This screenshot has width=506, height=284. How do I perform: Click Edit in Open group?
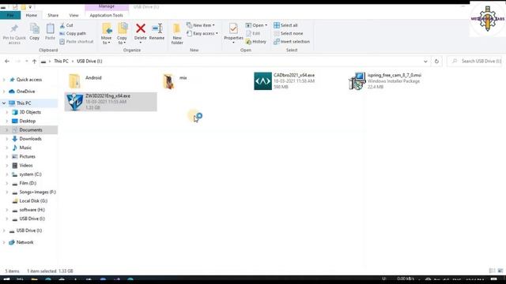click(x=253, y=33)
